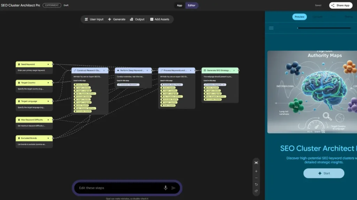
Task: Open the Output tool from the toolbar
Action: click(137, 19)
